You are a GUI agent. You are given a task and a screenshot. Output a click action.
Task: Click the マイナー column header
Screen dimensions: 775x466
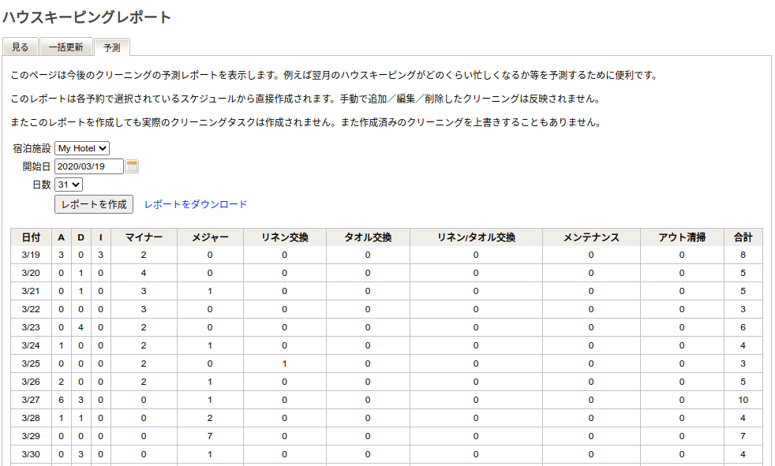tap(144, 237)
